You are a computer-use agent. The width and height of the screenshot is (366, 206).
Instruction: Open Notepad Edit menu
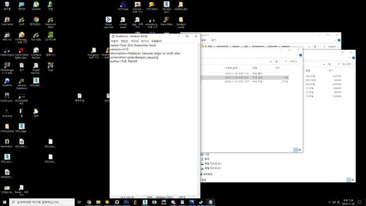[124, 41]
